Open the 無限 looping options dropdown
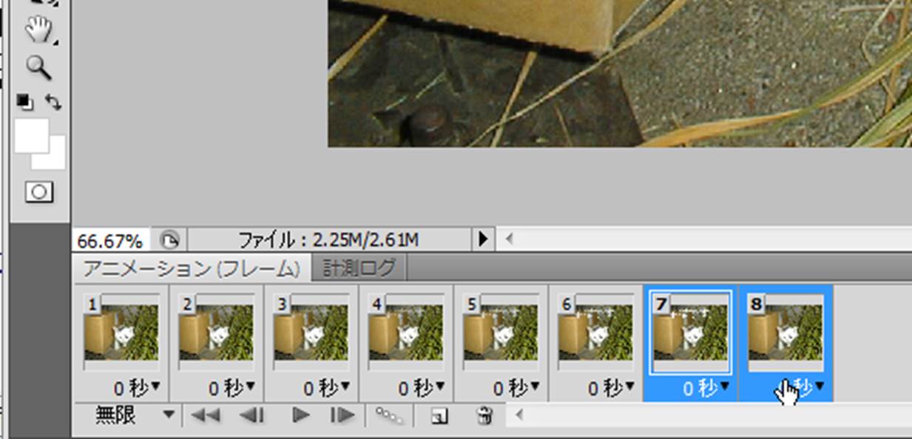This screenshot has width=912, height=439. (169, 415)
